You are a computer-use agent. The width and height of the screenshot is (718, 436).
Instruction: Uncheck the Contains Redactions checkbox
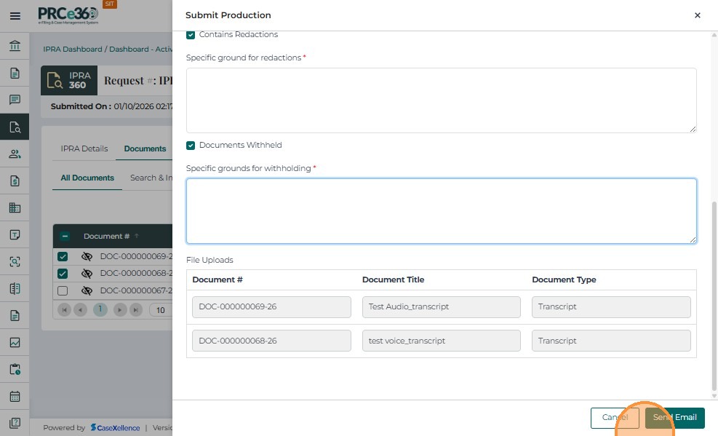pos(191,34)
